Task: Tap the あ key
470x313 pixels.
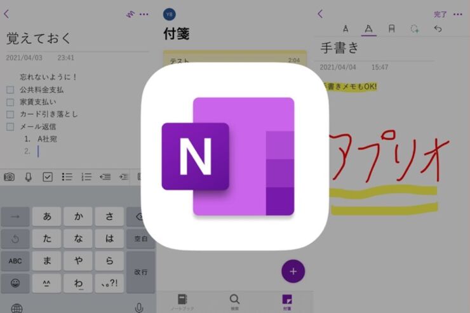Action: coord(47,216)
